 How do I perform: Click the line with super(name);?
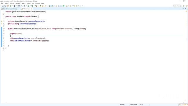coord(16,33)
